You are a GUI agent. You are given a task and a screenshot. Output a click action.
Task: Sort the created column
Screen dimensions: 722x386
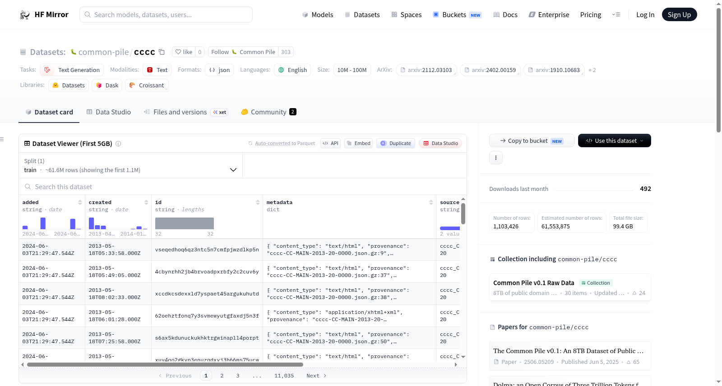click(146, 202)
